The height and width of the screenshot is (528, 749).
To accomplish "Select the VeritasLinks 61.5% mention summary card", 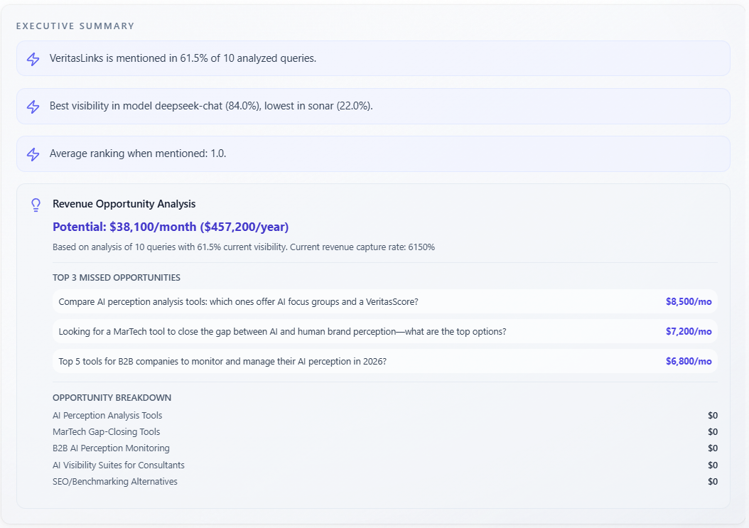I will 373,58.
